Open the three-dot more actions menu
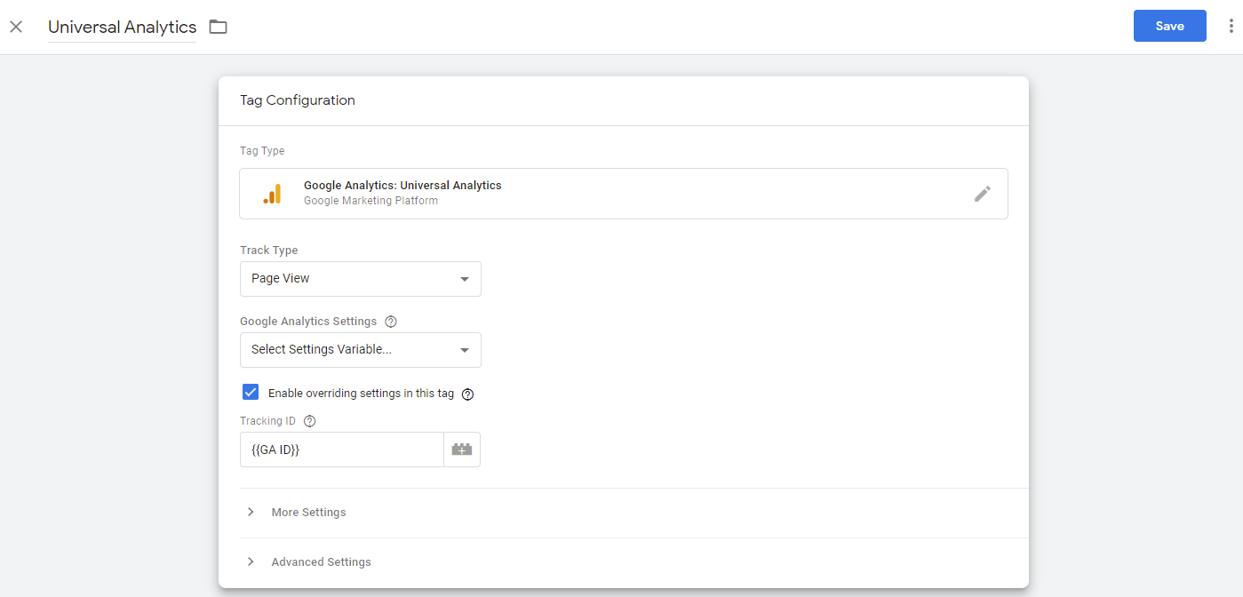The image size is (1243, 597). click(x=1231, y=27)
